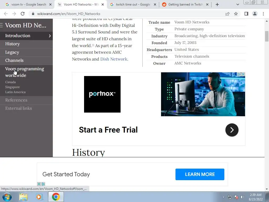269x202 pixels.
Task: Click the page vertical scrollbar thumb
Action: coord(267,36)
